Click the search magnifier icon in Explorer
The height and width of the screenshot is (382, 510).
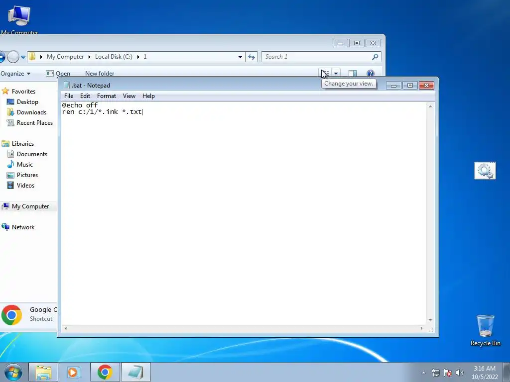(375, 57)
